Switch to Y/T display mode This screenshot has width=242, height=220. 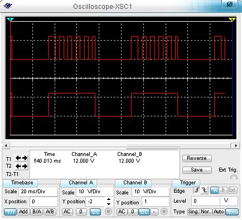coord(10,212)
